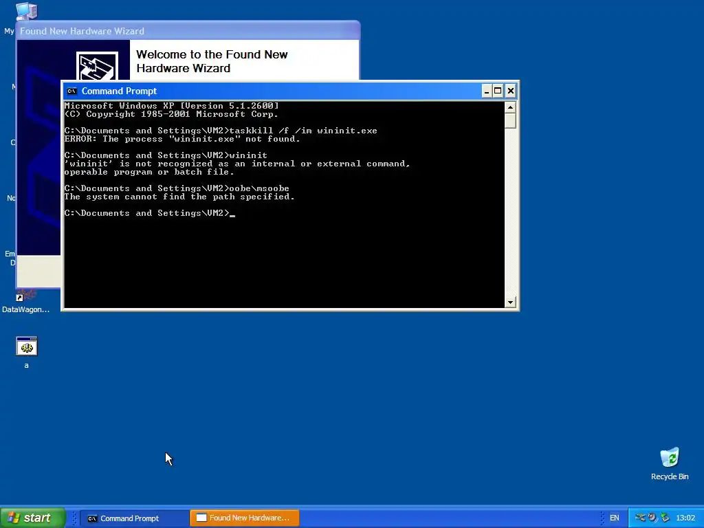Click Command Prompt scrollbar up arrow

[x=510, y=107]
